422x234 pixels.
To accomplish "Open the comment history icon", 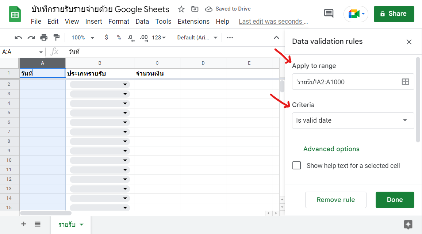I will pos(329,14).
